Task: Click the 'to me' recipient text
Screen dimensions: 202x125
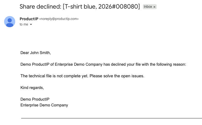Action: pos(24,24)
